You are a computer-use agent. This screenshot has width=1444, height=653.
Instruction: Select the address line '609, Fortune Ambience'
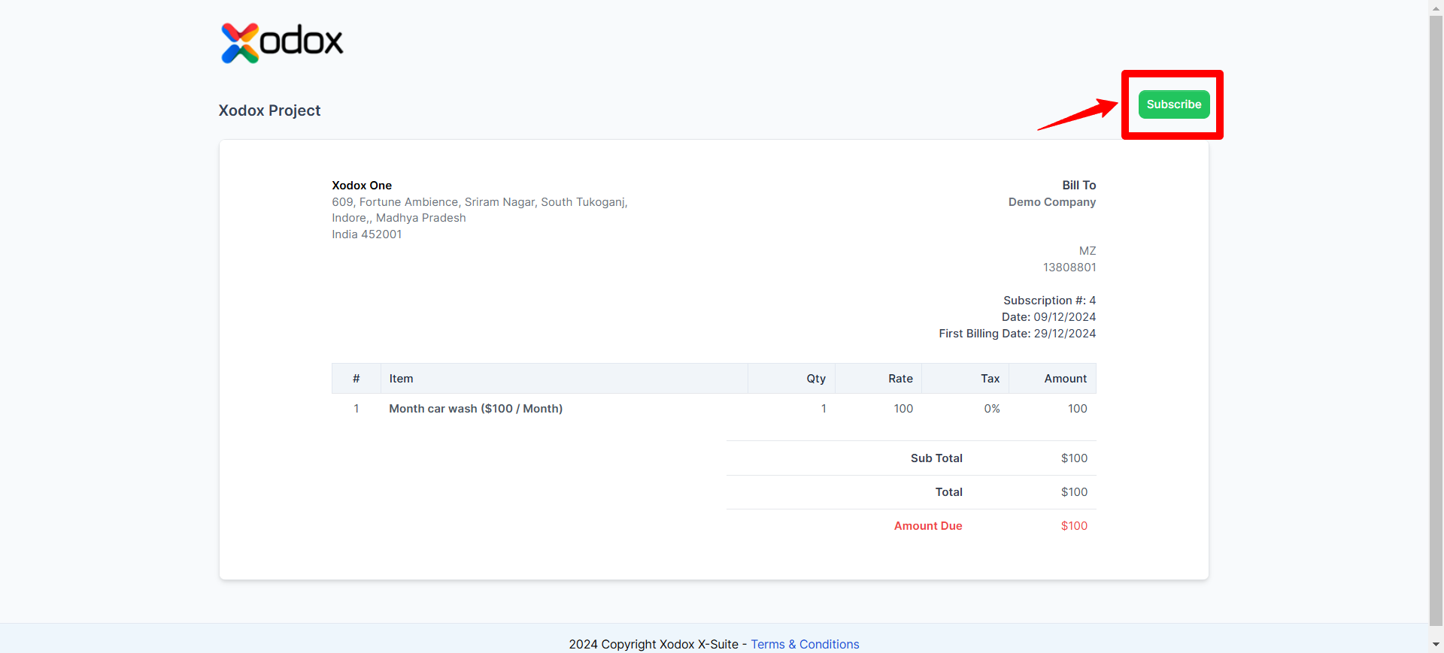pos(480,202)
